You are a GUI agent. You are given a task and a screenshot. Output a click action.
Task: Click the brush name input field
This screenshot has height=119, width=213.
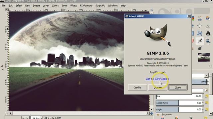click(x=197, y=90)
